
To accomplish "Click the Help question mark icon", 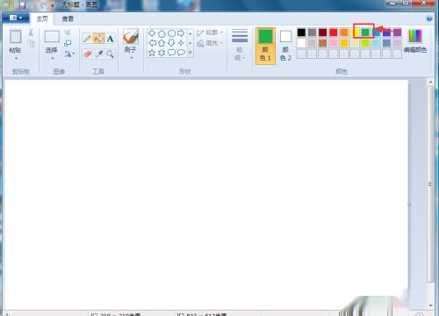I will [429, 18].
